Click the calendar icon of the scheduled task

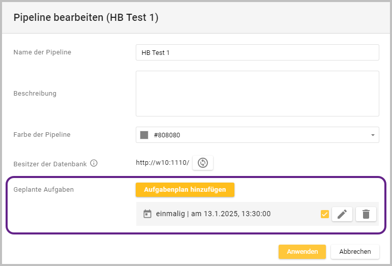(147, 214)
